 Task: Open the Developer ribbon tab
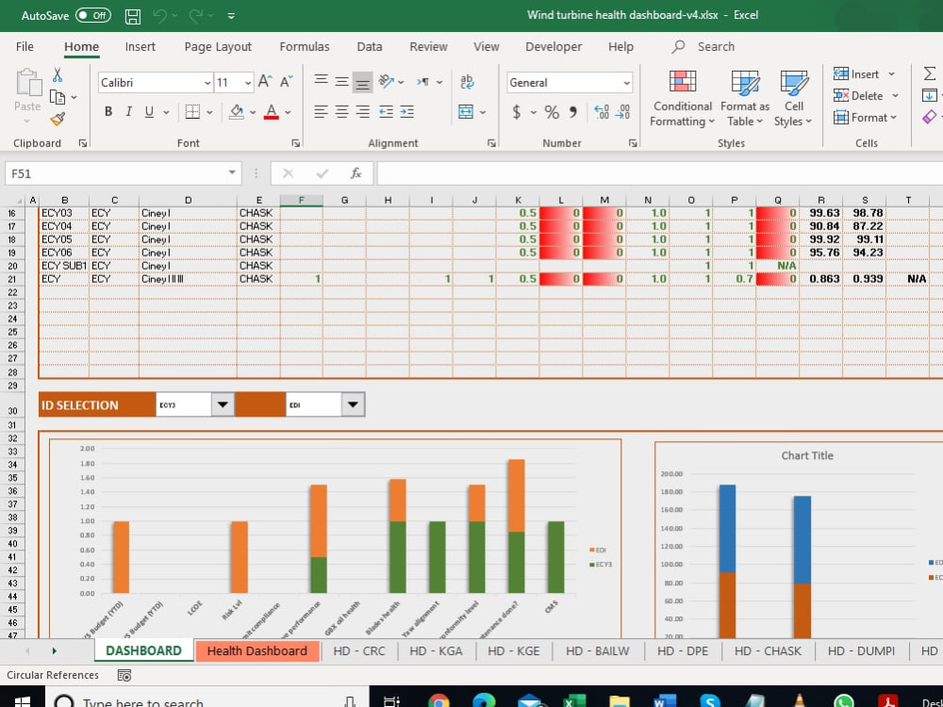pyautogui.click(x=554, y=47)
